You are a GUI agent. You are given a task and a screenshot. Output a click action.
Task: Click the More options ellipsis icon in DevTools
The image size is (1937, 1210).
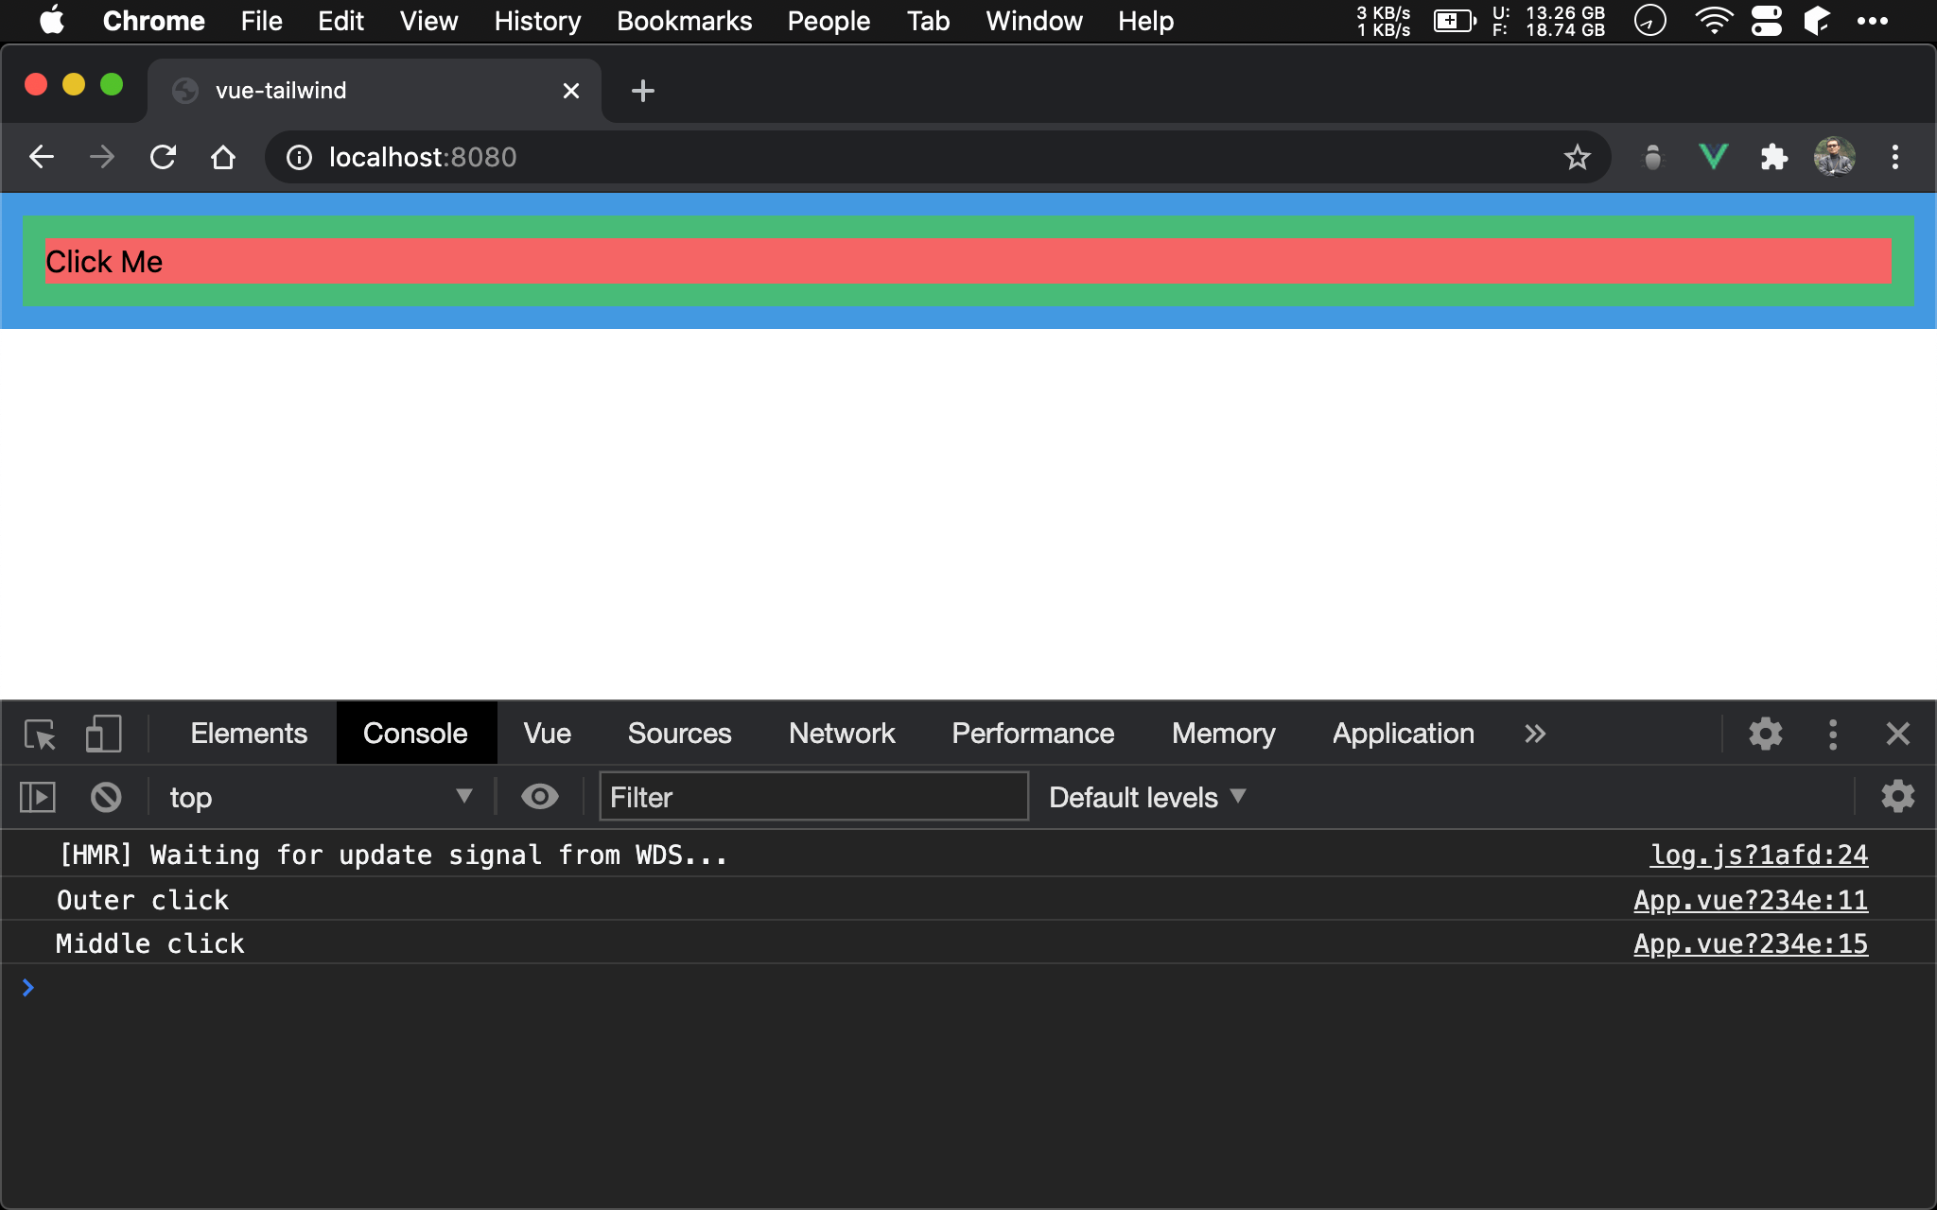pos(1832,734)
